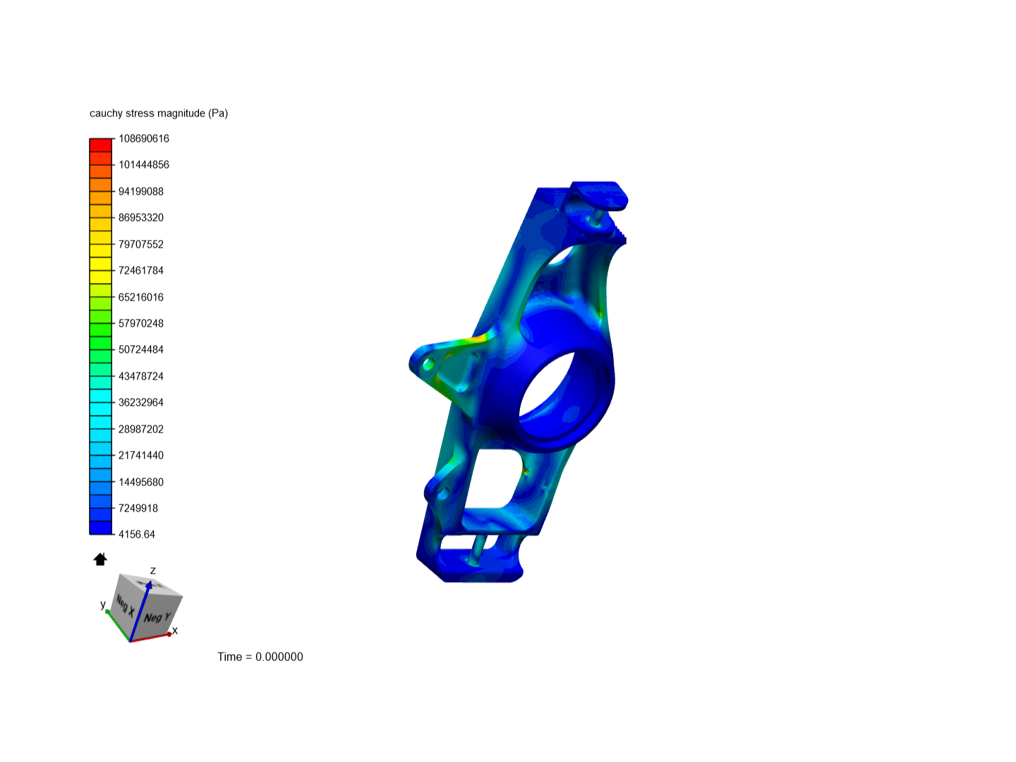
Task: Click the home view reset icon
Action: click(x=100, y=560)
